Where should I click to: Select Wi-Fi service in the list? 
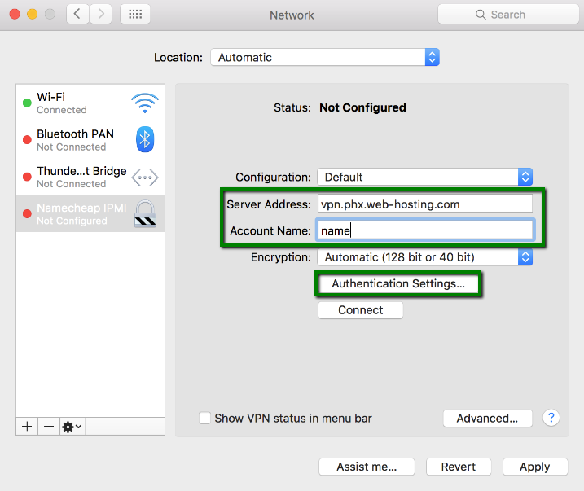point(73,103)
